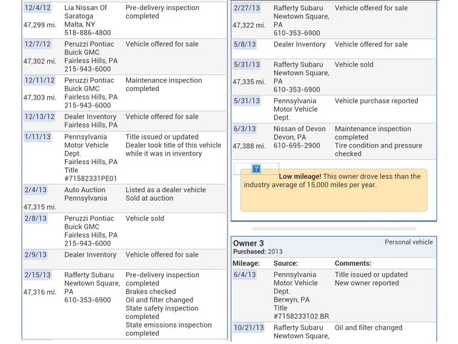Click the Low mileage! notice text
The height and width of the screenshot is (344, 458).
[332, 181]
